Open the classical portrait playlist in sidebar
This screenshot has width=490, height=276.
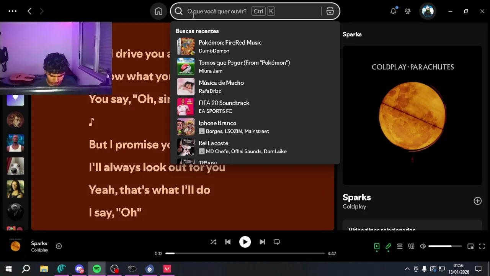tap(15, 120)
